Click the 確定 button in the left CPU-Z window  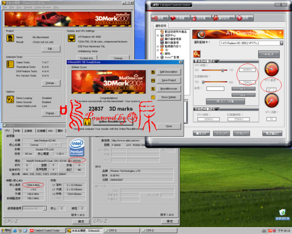click(x=81, y=221)
